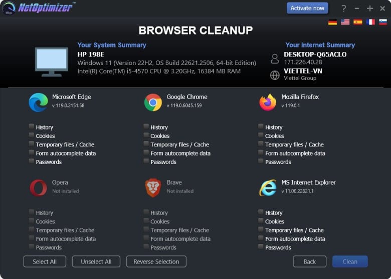Tick Passwords checkbox for Mozilla Firefox
The height and width of the screenshot is (279, 391).
point(261,161)
